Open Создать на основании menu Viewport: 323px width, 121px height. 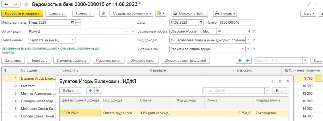[131, 13]
